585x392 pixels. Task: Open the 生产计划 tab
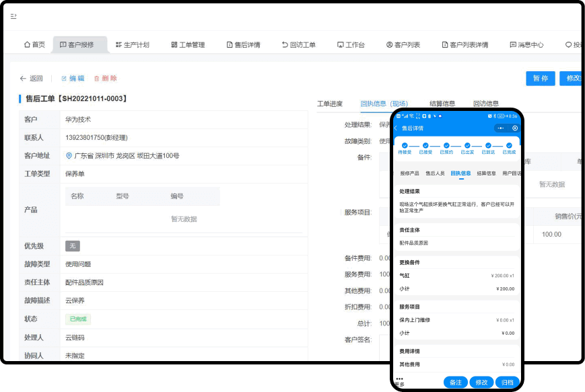coord(131,45)
